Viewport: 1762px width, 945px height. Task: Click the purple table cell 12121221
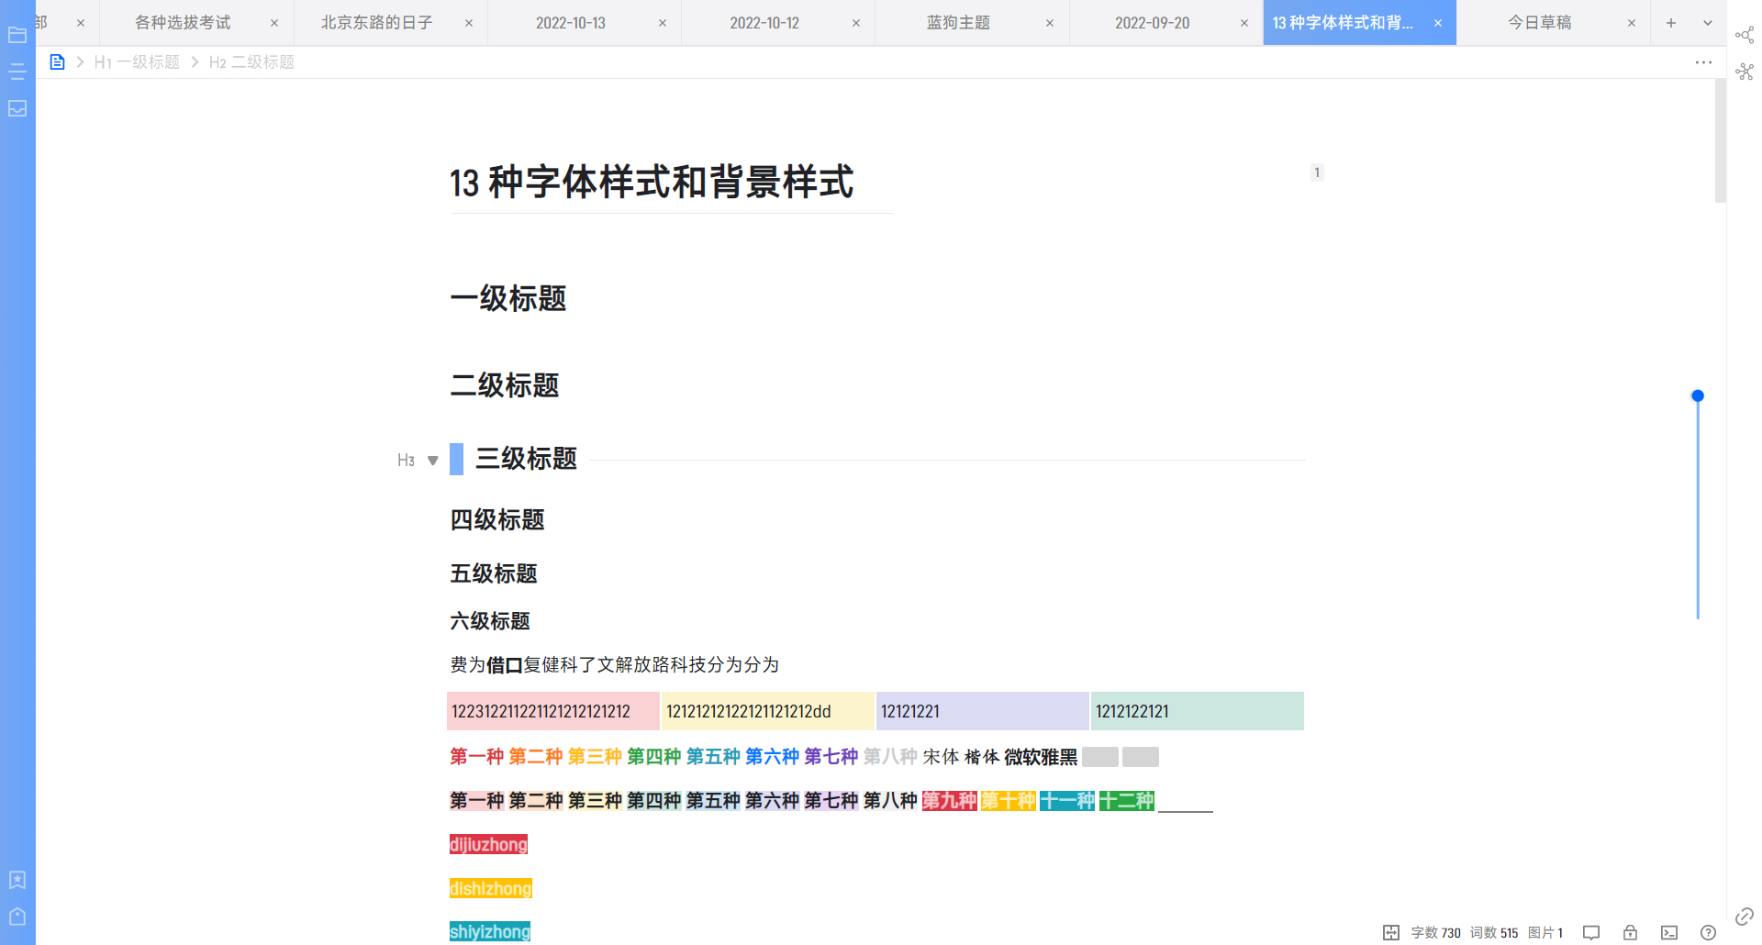pyautogui.click(x=983, y=711)
